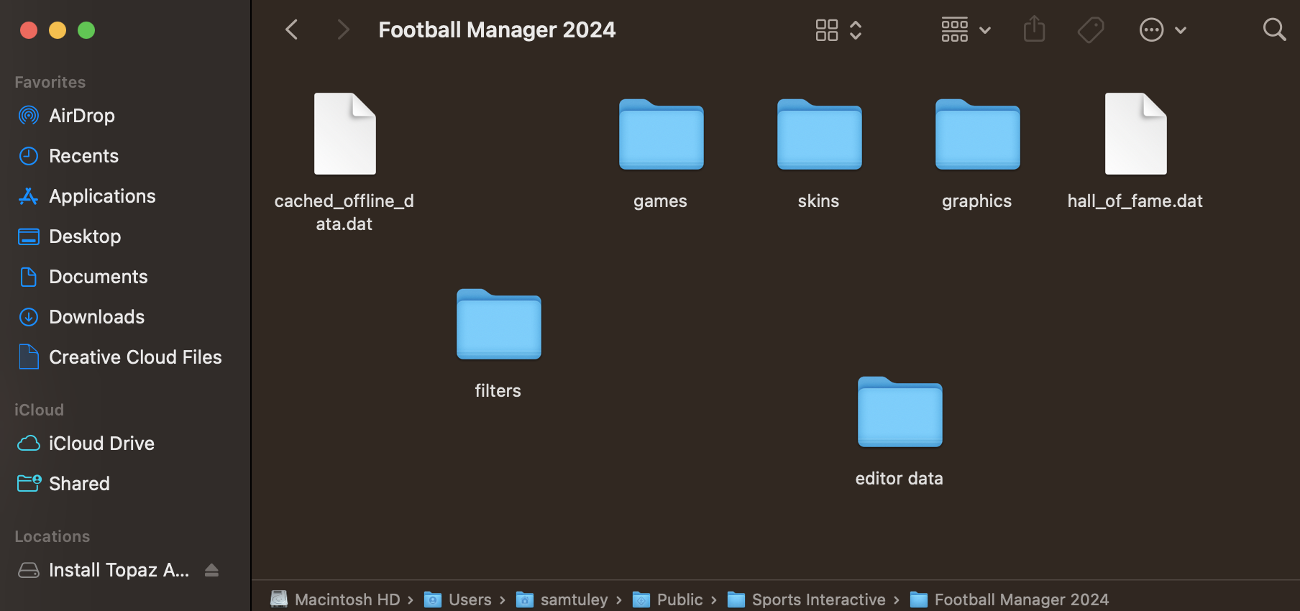The image size is (1300, 611).
Task: Click the yellow minimize window button
Action: [x=58, y=30]
